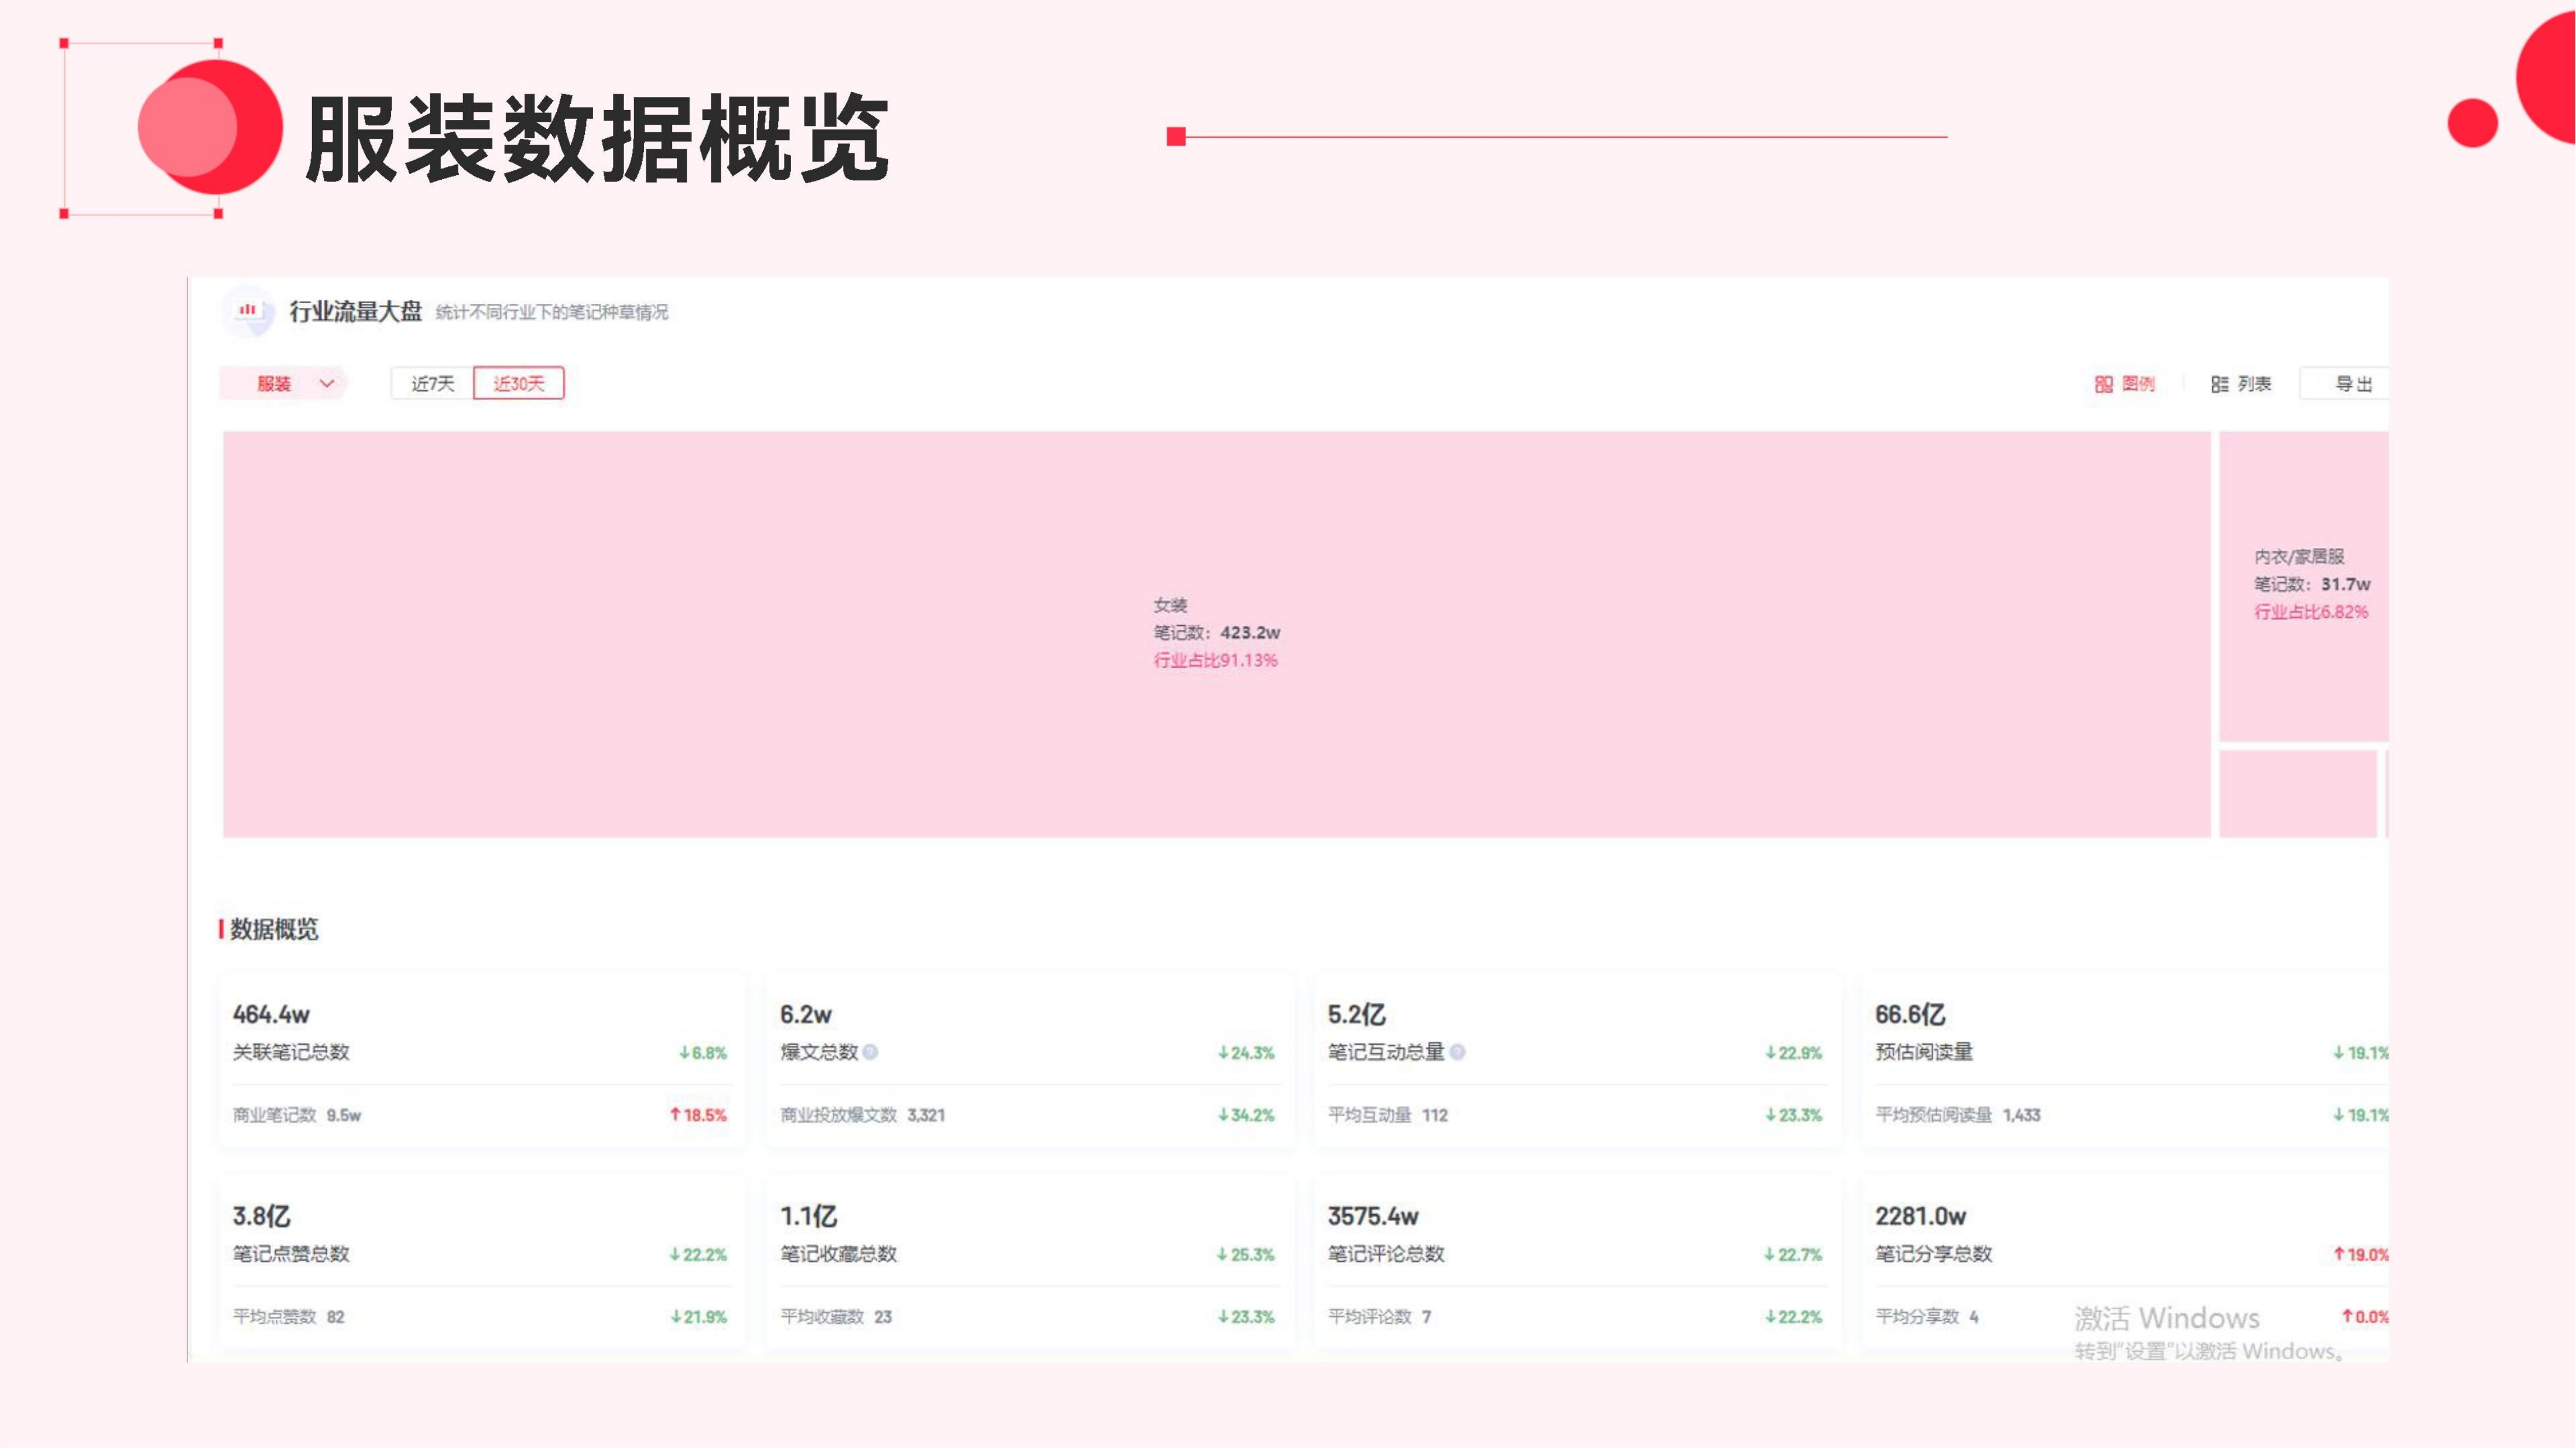
Task: Click the 图例 grid icon
Action: tap(2104, 384)
